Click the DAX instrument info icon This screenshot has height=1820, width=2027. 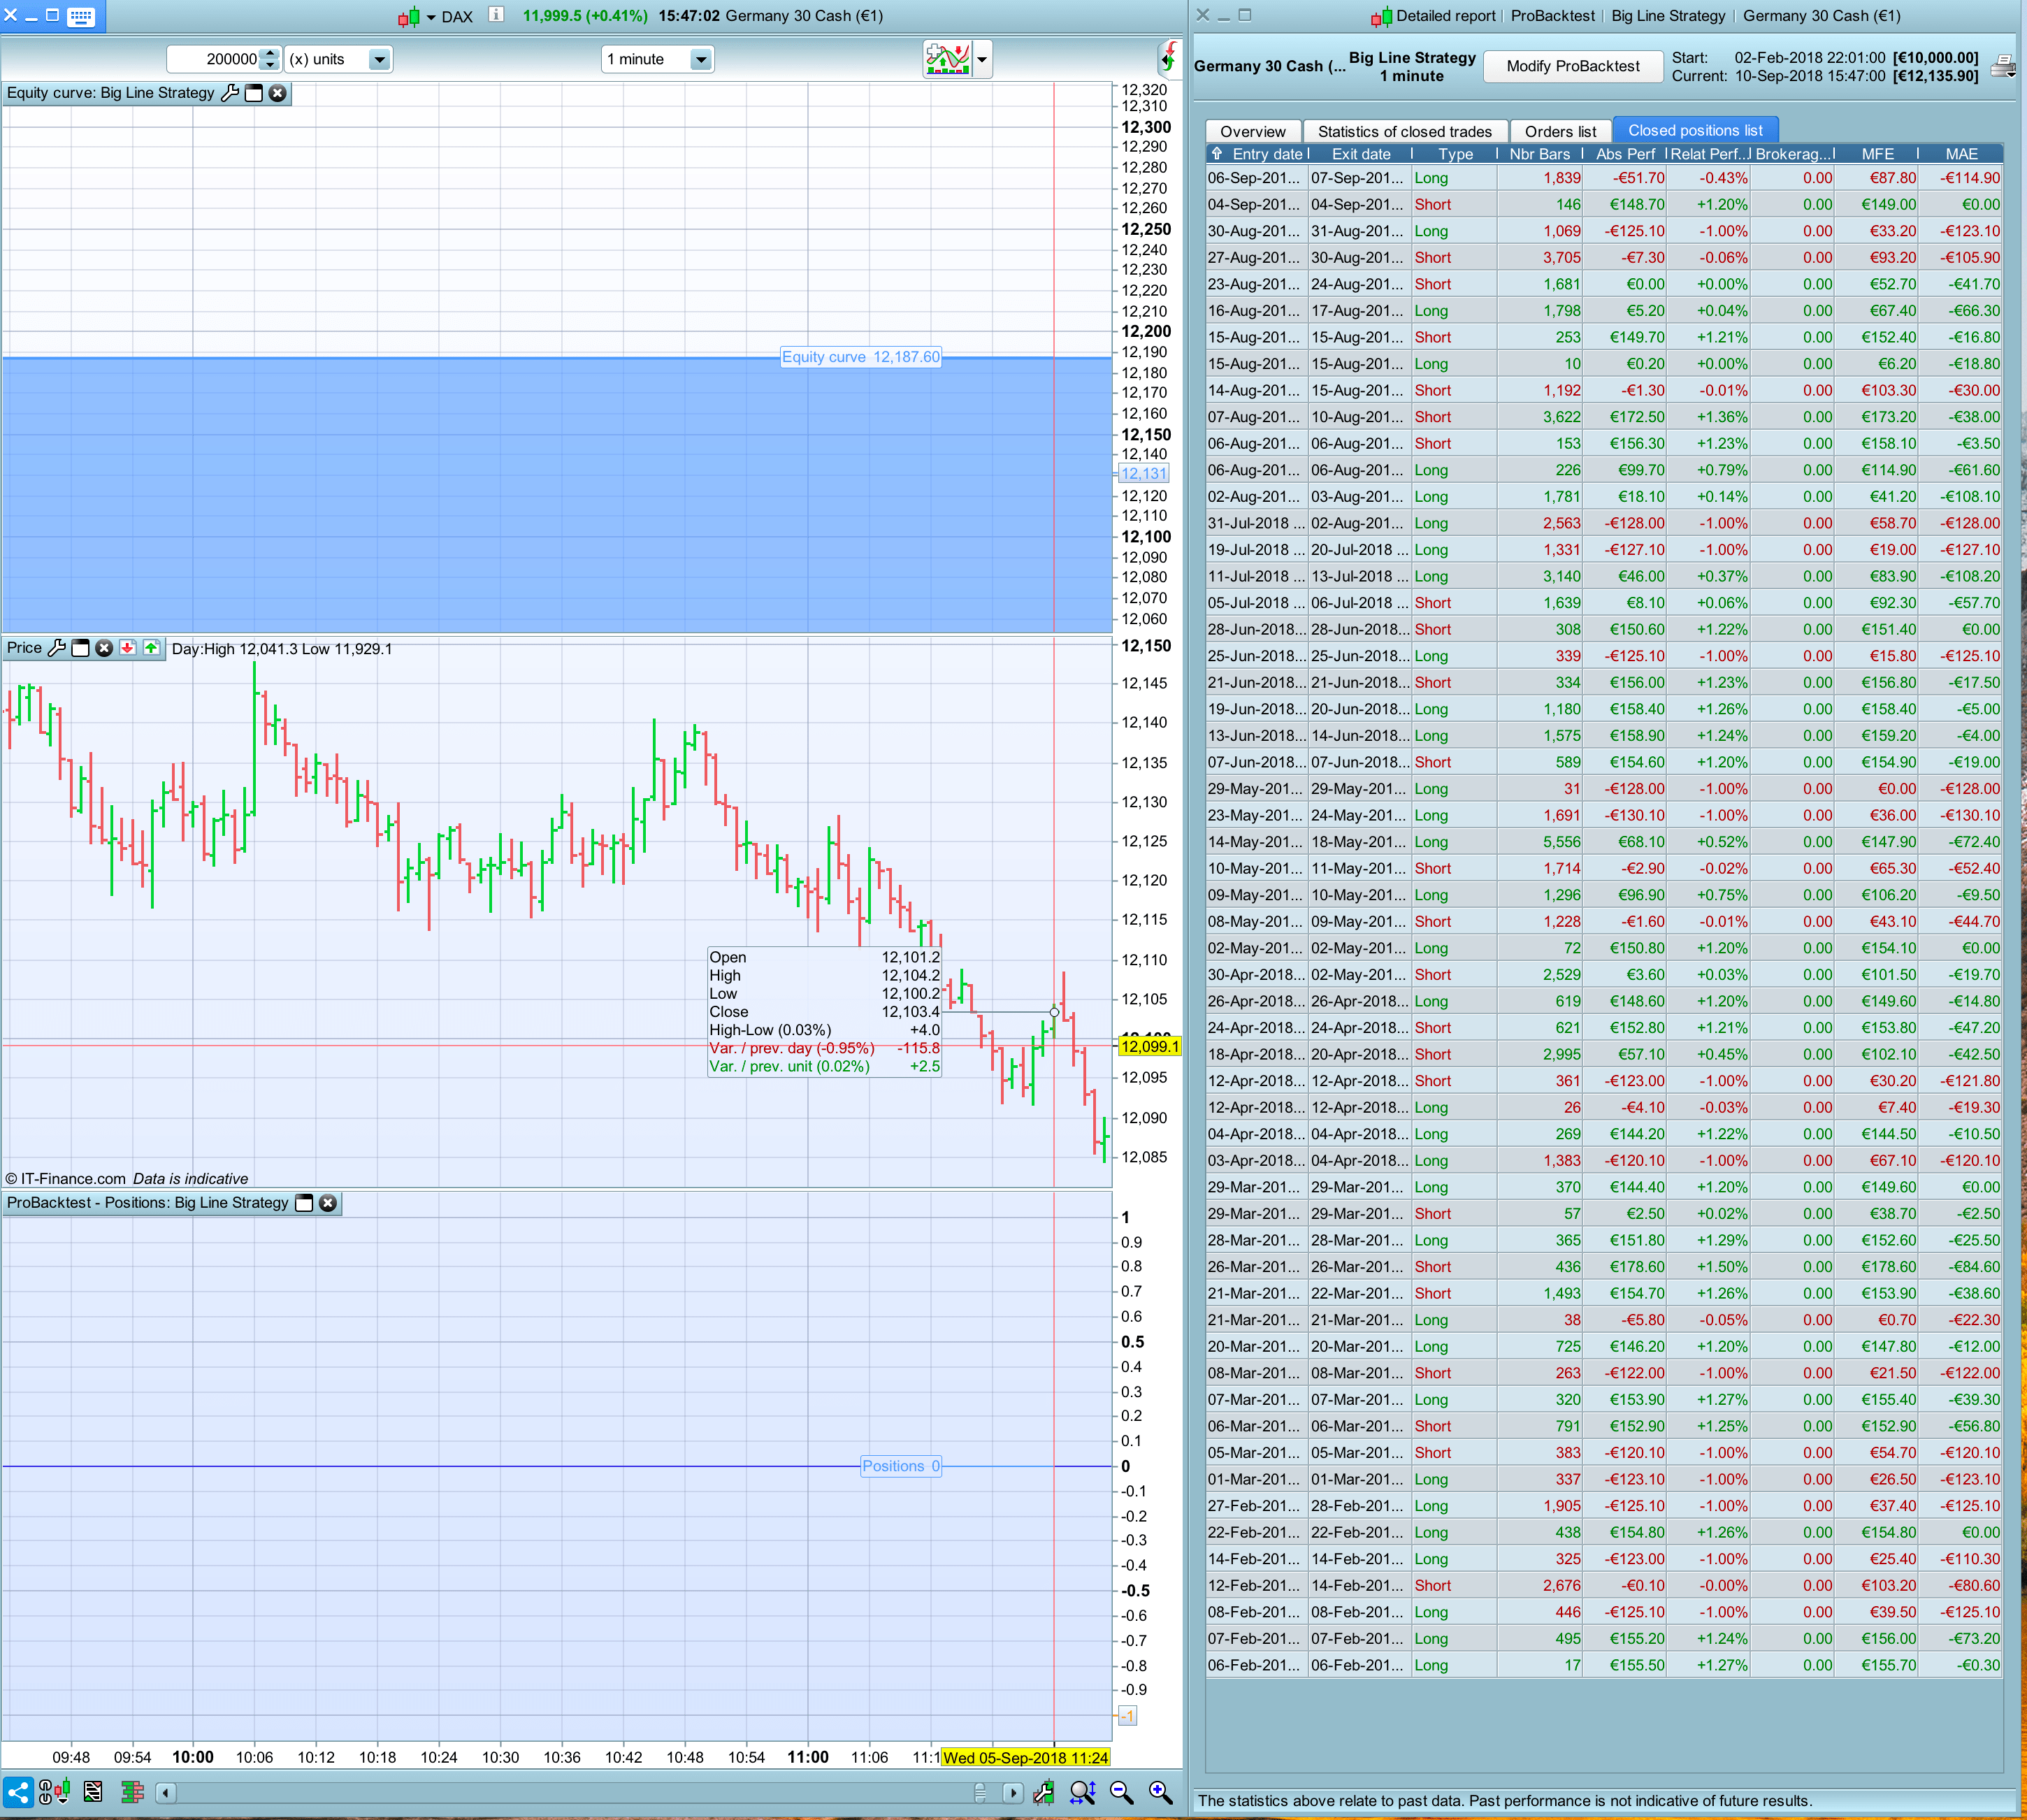point(496,15)
